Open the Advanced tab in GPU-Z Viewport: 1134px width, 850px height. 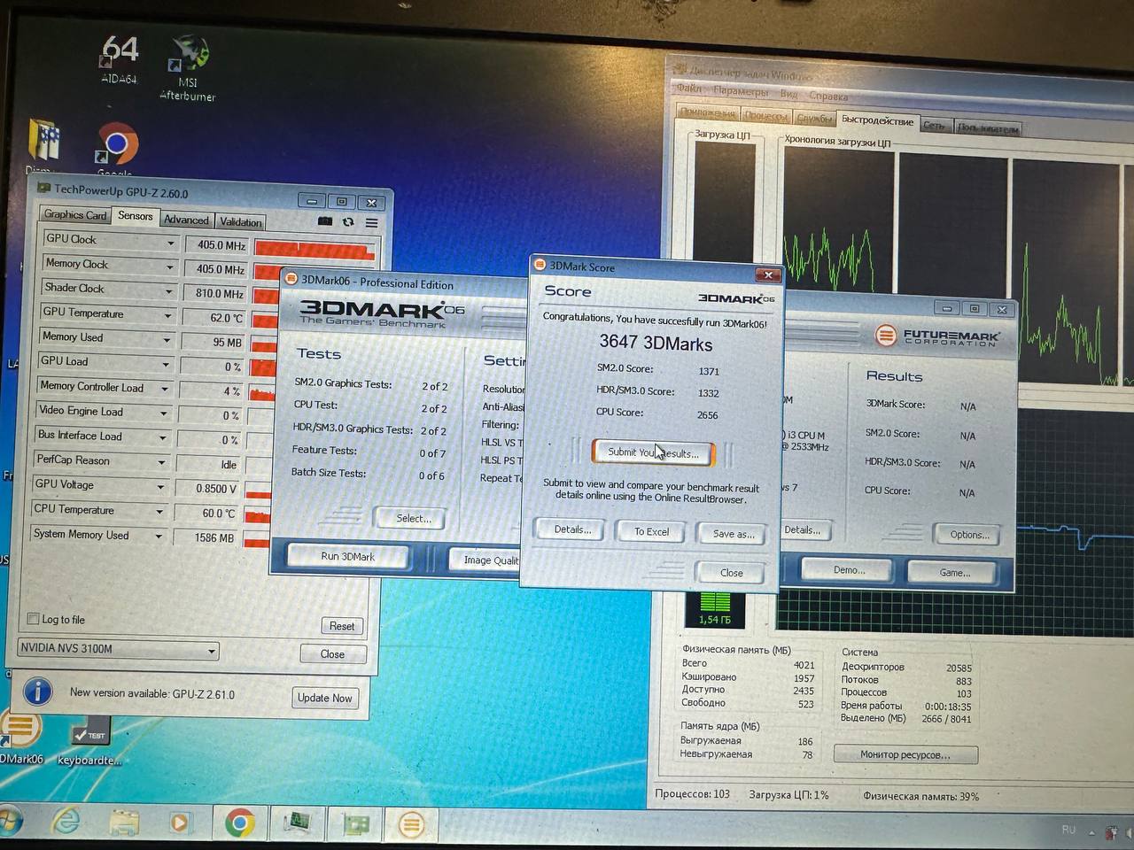(186, 220)
